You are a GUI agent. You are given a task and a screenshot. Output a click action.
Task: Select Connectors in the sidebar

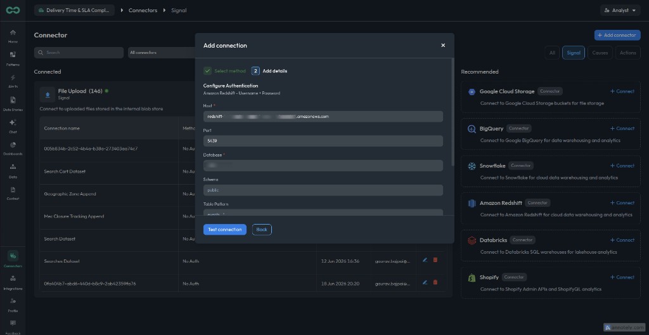click(13, 259)
